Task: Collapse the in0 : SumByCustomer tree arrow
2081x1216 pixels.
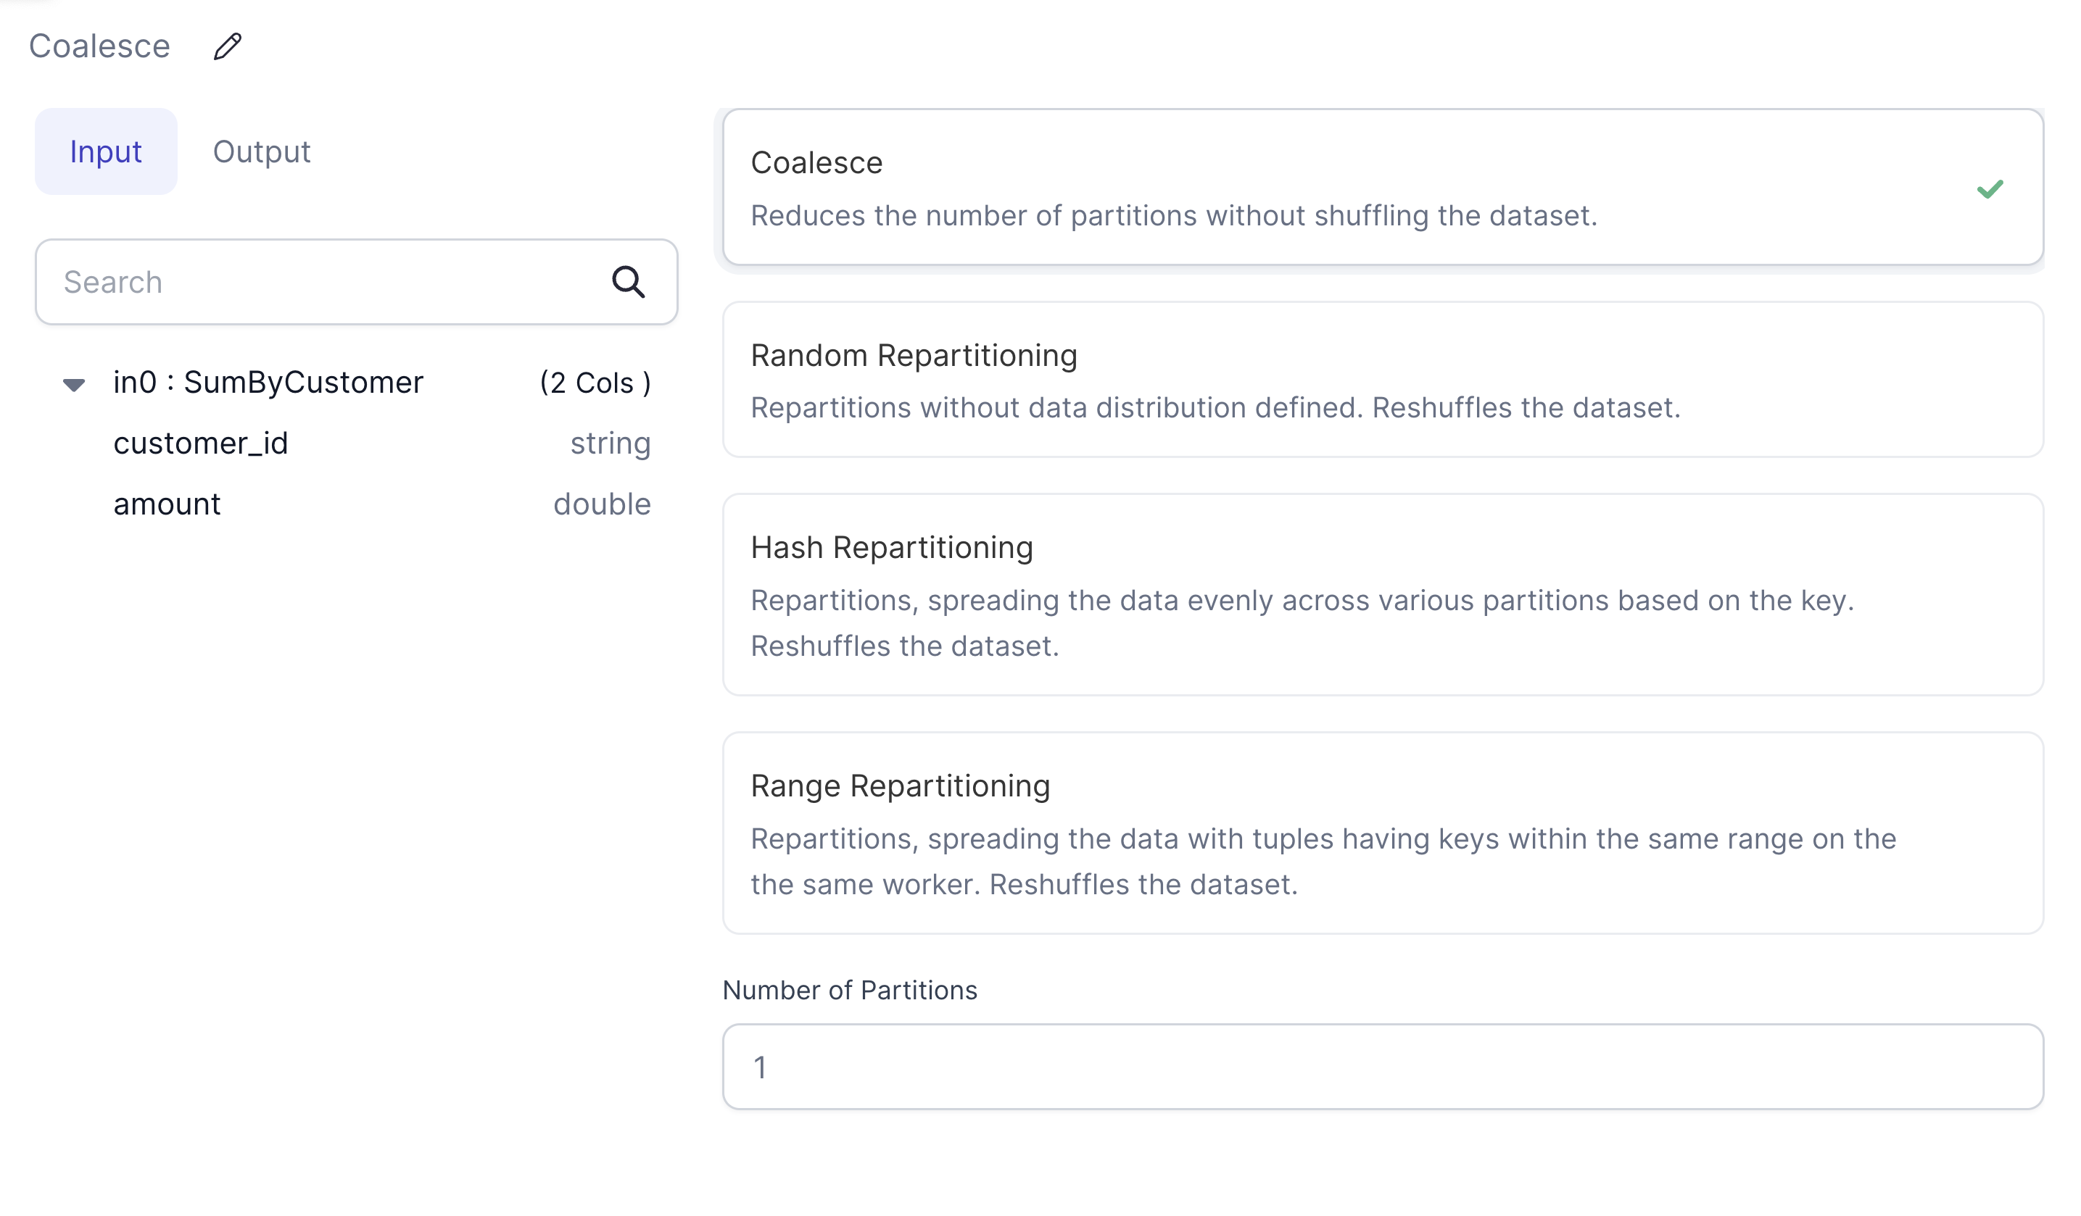Action: pyautogui.click(x=74, y=384)
